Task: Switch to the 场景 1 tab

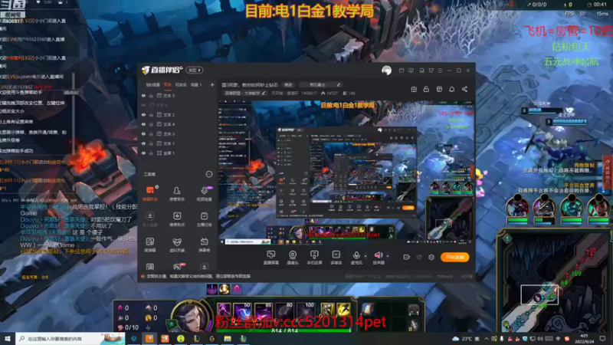Action: [x=196, y=85]
